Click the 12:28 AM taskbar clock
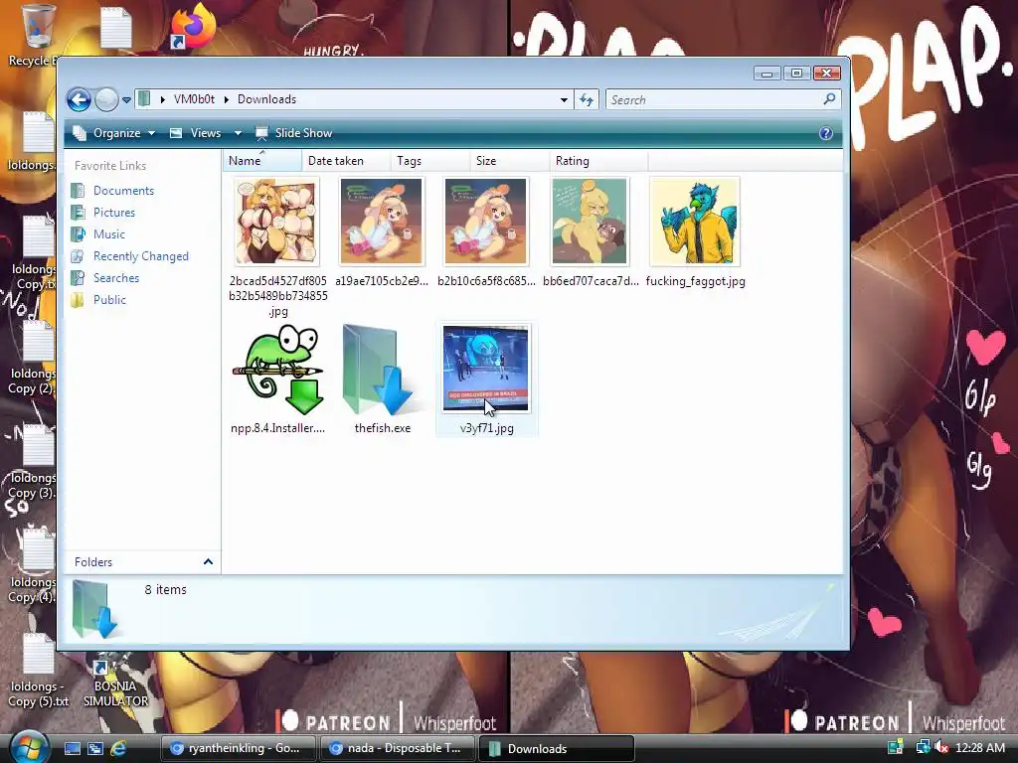Image resolution: width=1018 pixels, height=763 pixels. click(x=980, y=748)
